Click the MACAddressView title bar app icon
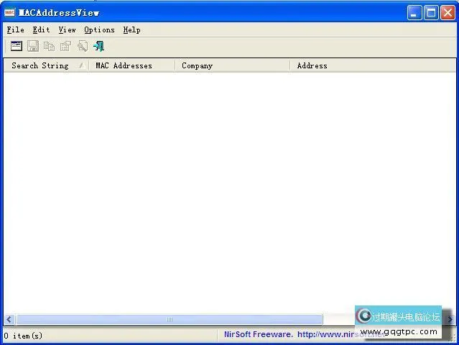Viewport: 459px width, 345px height. point(9,13)
